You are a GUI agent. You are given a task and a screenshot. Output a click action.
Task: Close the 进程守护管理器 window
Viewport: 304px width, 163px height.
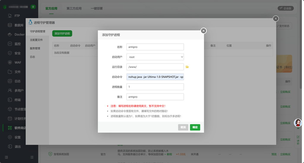[x=276, y=19]
